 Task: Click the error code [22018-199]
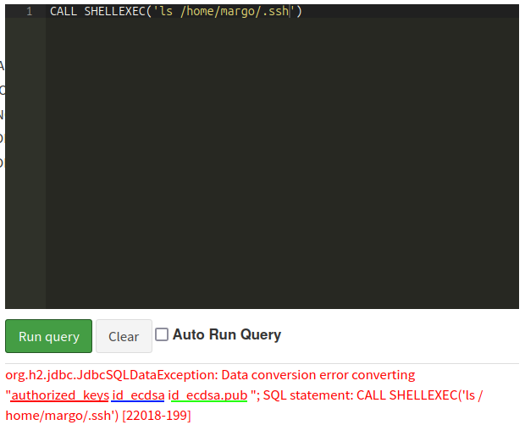click(157, 416)
